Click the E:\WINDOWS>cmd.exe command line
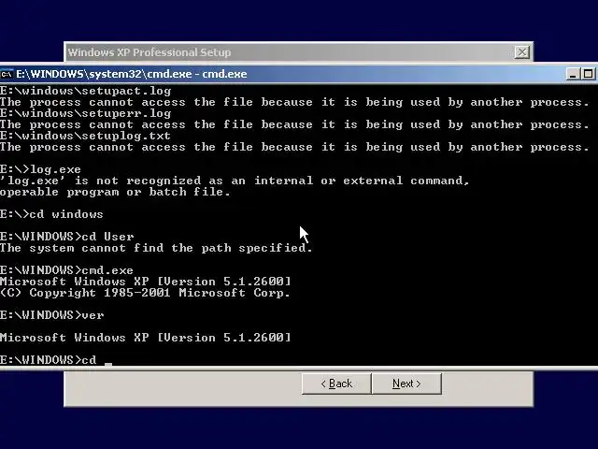The width and height of the screenshot is (598, 449). coord(66,270)
